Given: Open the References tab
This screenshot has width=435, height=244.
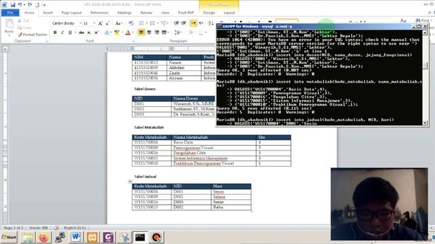Looking at the screenshot, I should (x=99, y=13).
